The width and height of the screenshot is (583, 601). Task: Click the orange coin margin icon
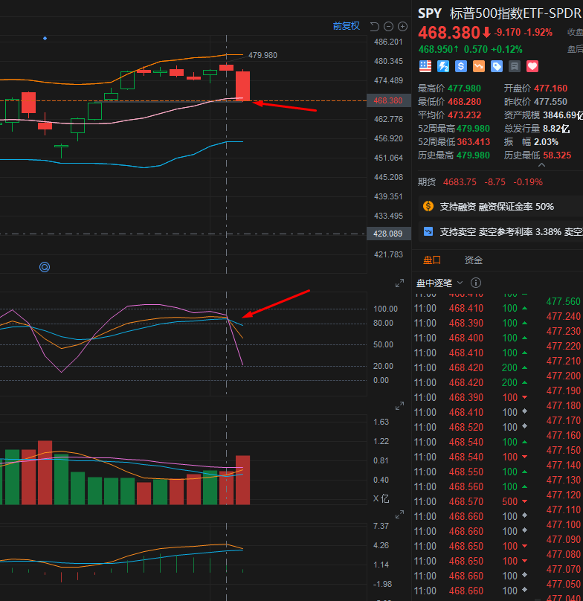click(x=428, y=206)
